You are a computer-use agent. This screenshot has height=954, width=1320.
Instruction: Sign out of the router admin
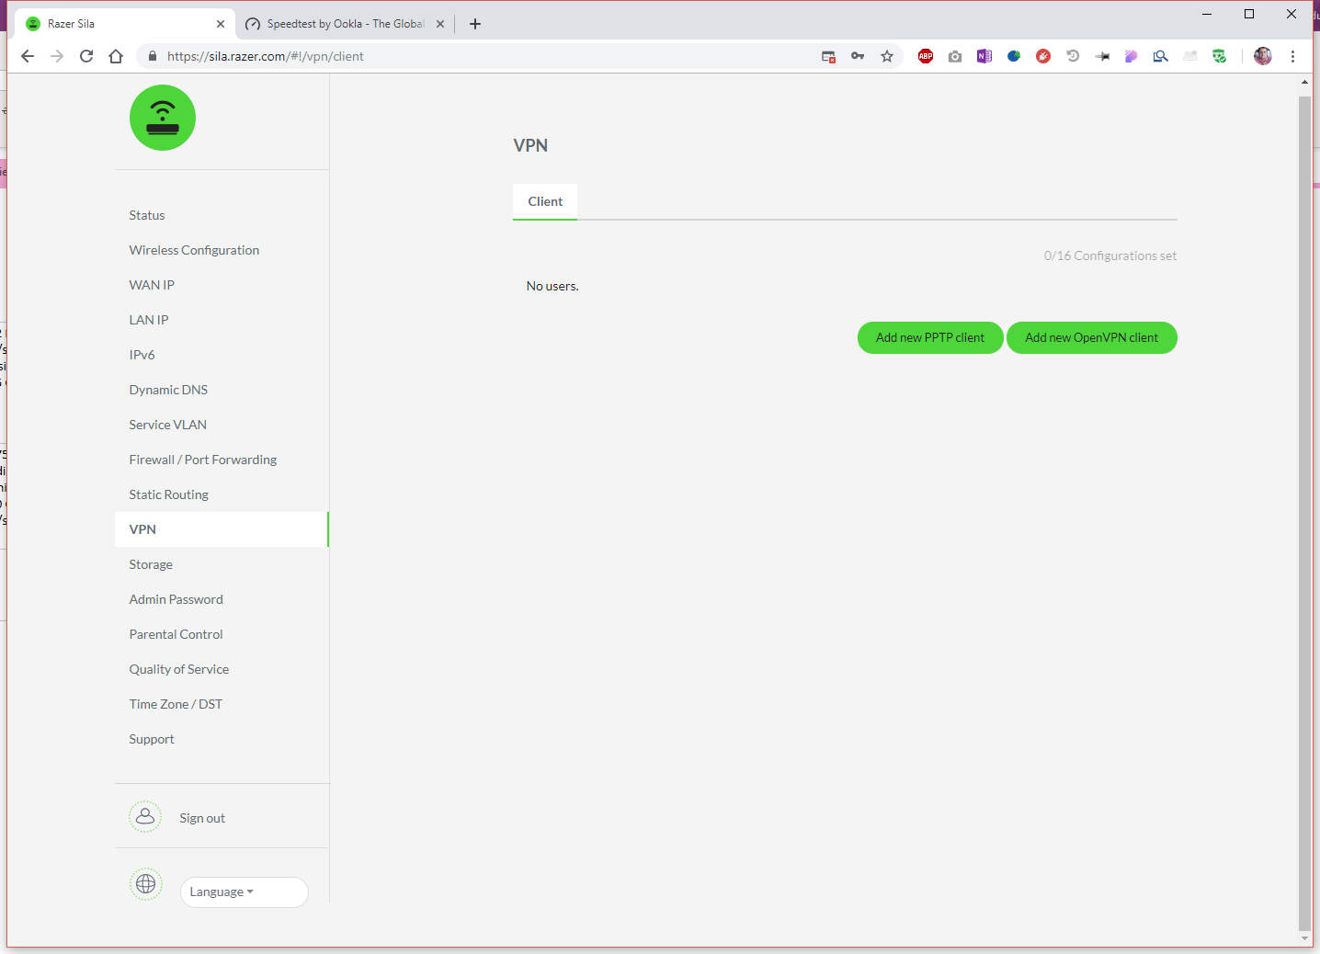(x=202, y=818)
